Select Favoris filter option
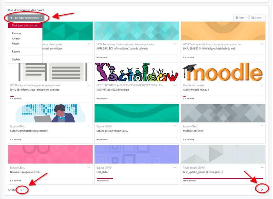The height and width of the screenshot is (199, 273). point(16,52)
